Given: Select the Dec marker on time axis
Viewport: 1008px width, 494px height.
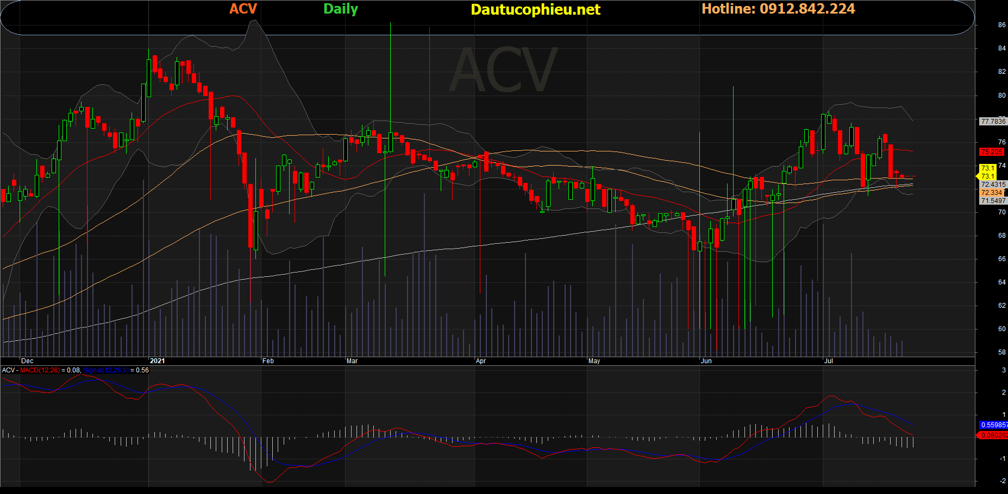Looking at the screenshot, I should [27, 361].
